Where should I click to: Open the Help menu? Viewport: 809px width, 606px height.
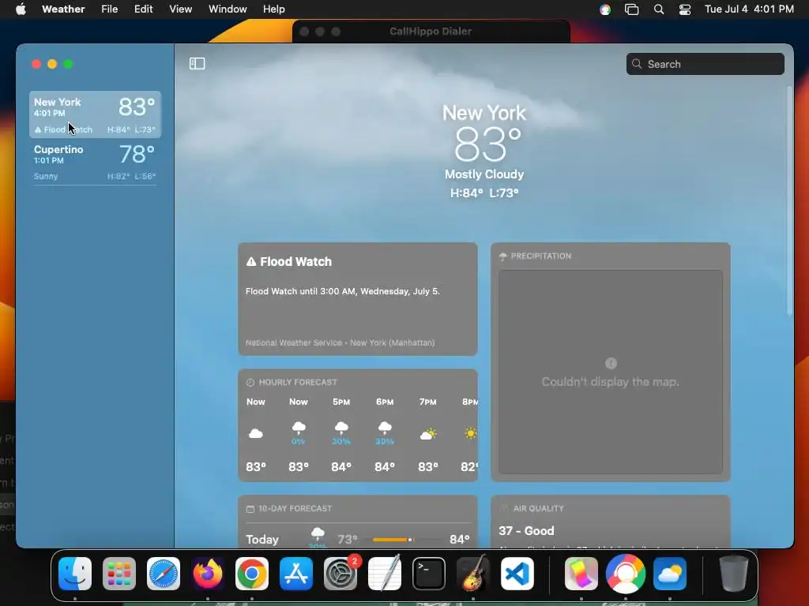click(x=273, y=9)
